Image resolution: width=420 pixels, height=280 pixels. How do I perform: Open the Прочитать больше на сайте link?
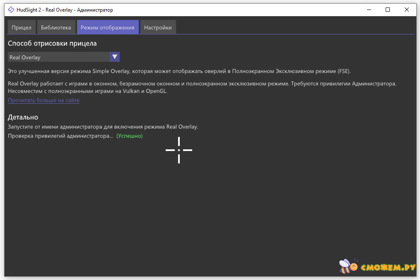(43, 100)
